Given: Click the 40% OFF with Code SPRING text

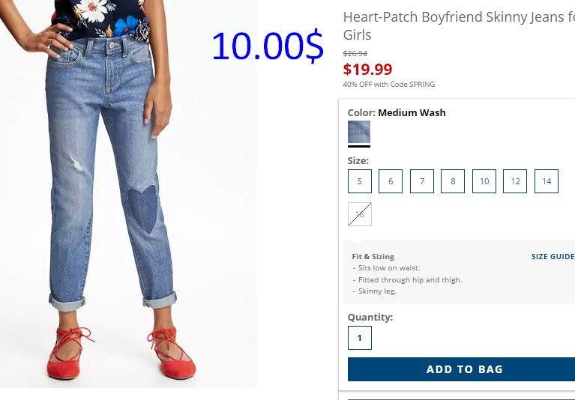Looking at the screenshot, I should [389, 84].
